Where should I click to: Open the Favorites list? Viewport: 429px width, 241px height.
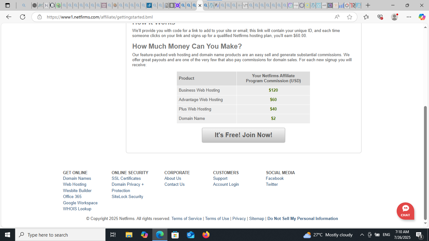pyautogui.click(x=366, y=17)
